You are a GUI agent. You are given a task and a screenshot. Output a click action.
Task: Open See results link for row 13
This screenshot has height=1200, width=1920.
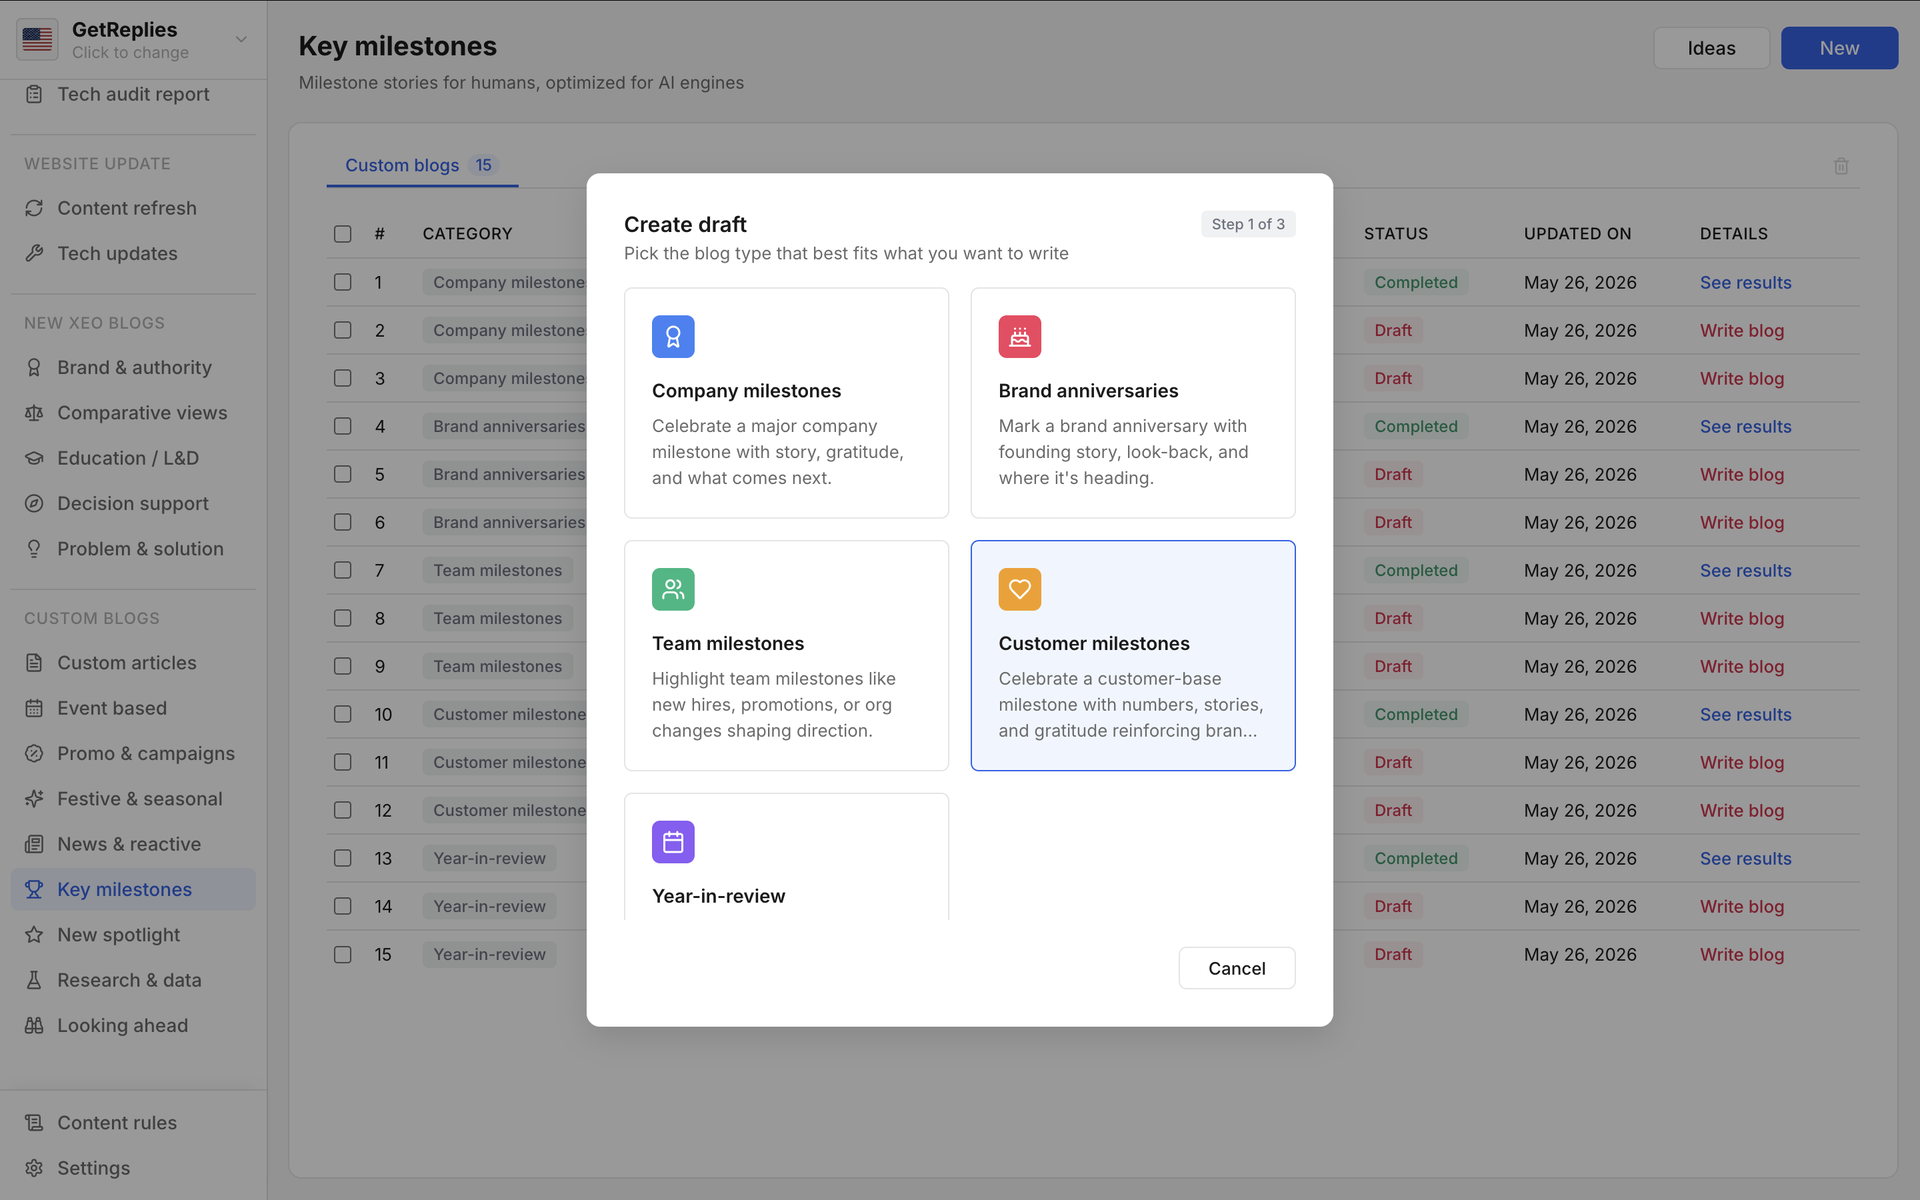pos(1745,858)
